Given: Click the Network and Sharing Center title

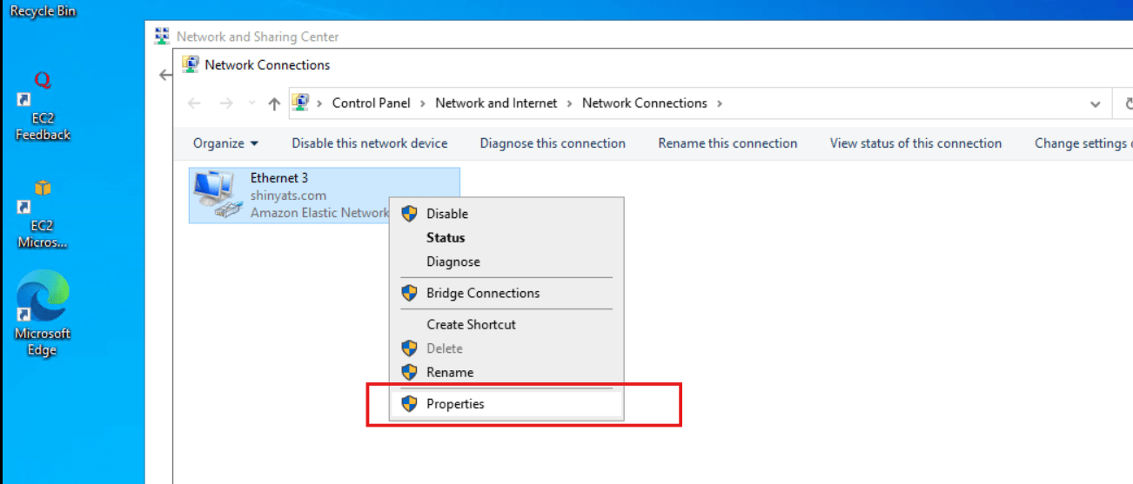Looking at the screenshot, I should point(258,36).
